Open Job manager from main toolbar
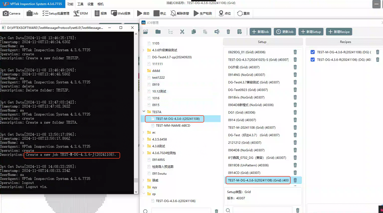Screen dimensions: 383x213 [33, 13]
